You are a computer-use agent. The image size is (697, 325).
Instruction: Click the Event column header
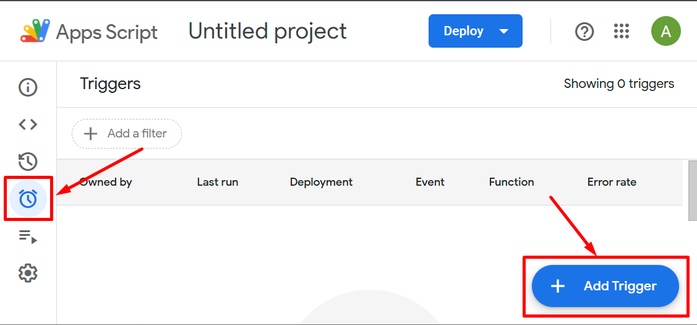pos(430,182)
